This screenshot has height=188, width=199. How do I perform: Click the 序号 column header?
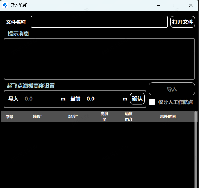pos(10,117)
